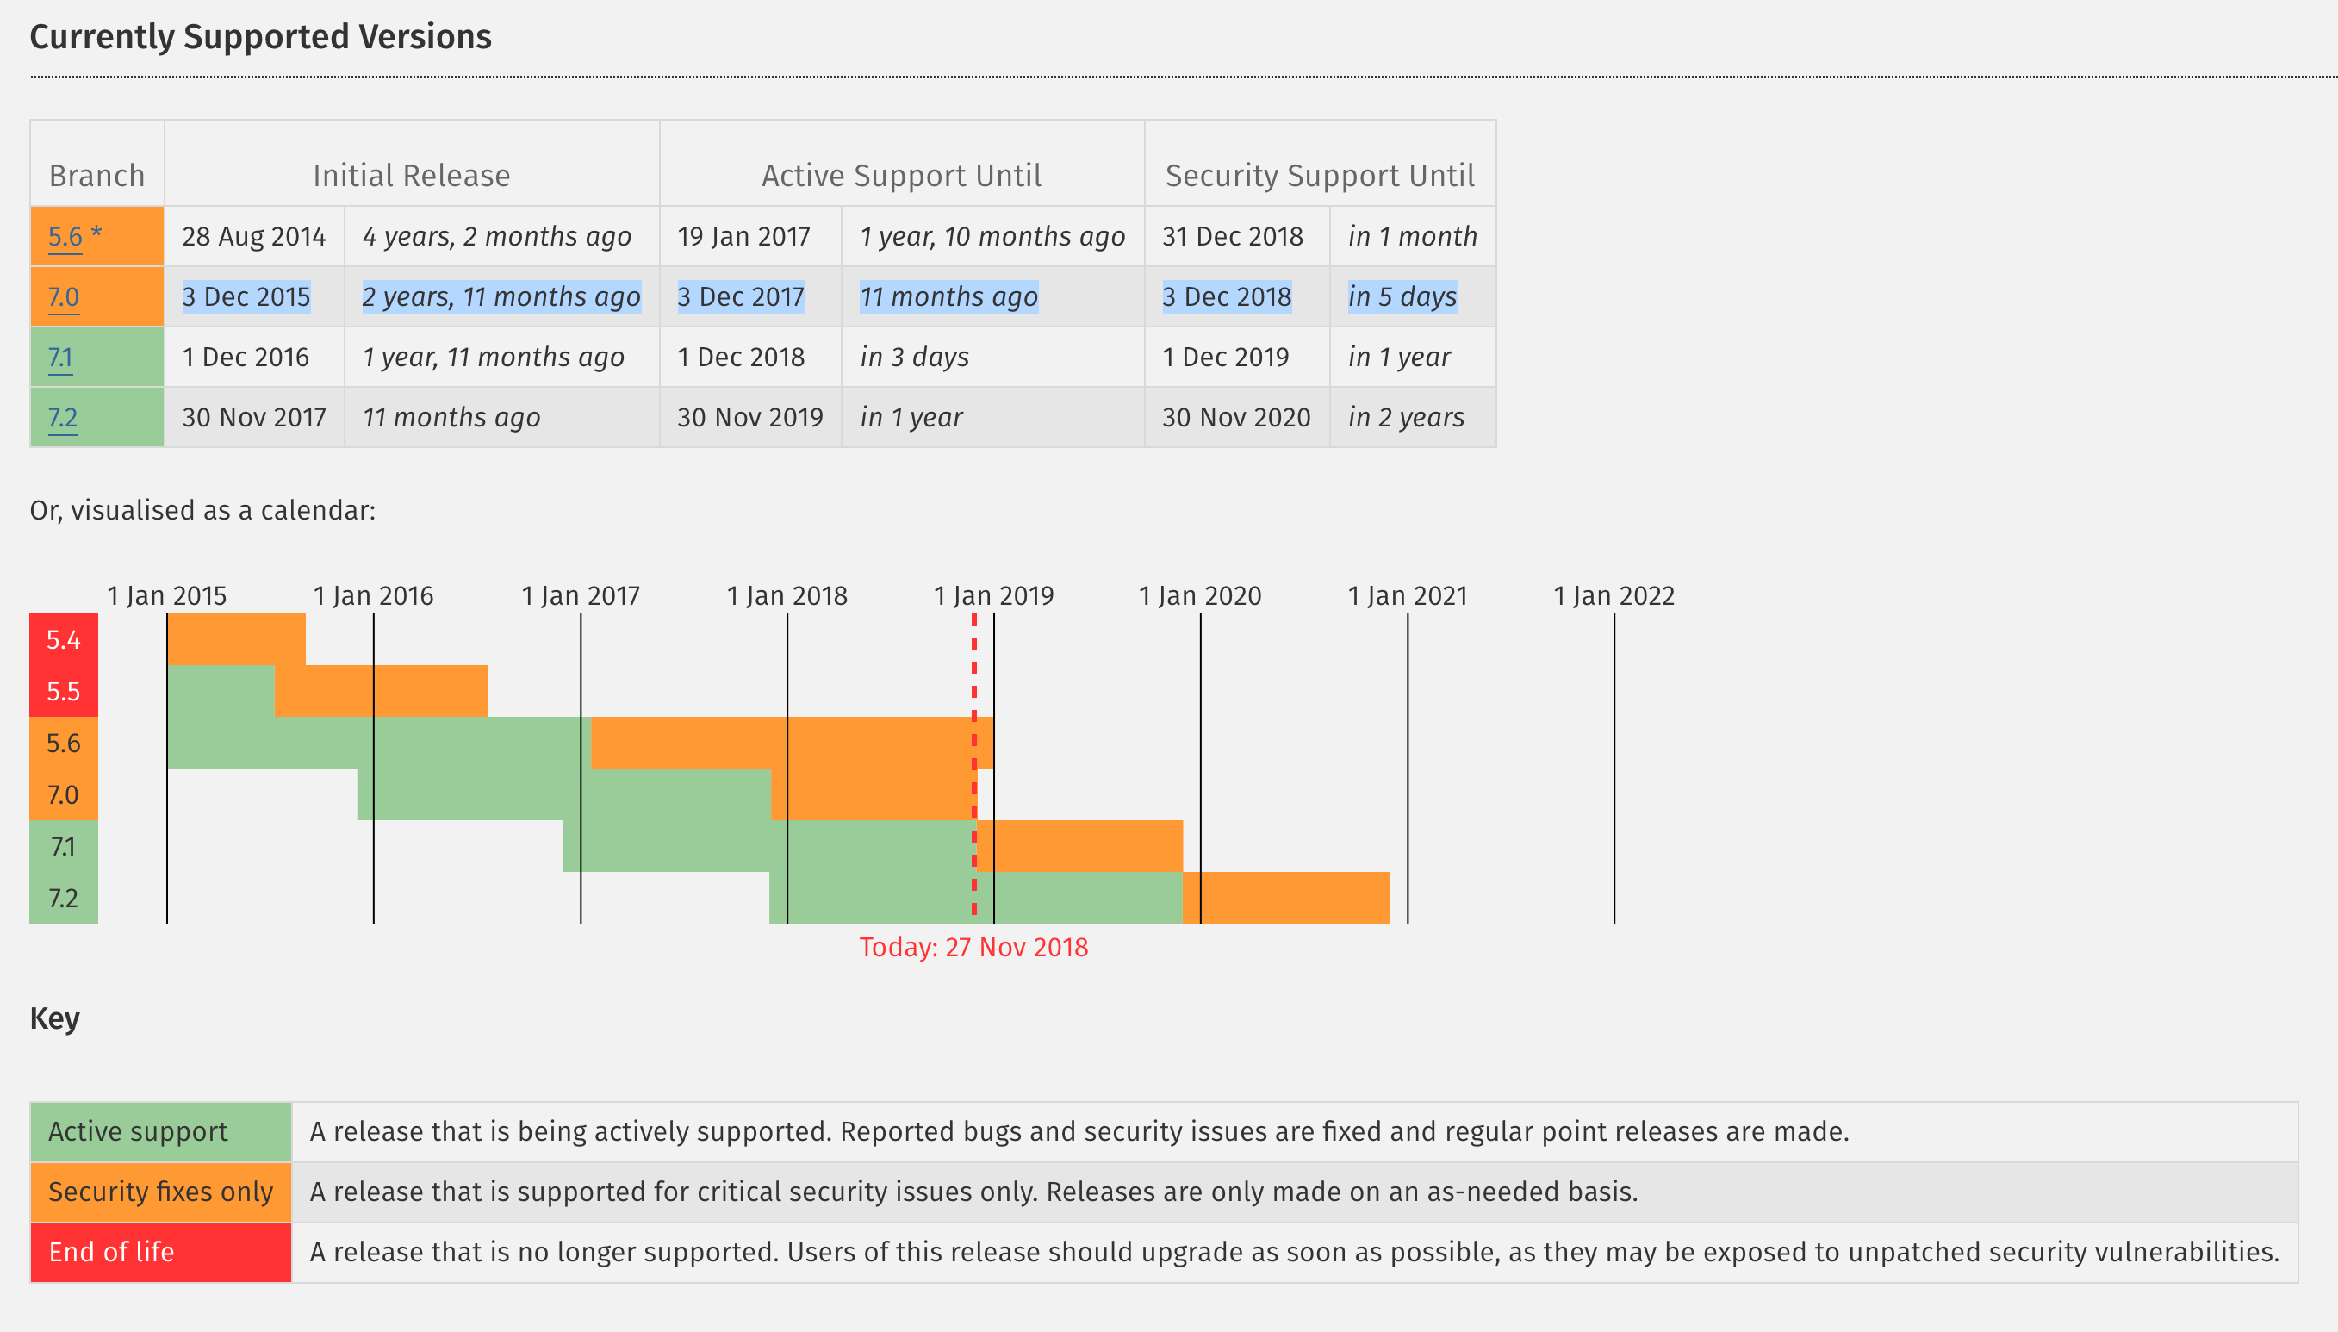
Task: Click the 31 Dec 2018 security date cell
Action: coord(1232,236)
